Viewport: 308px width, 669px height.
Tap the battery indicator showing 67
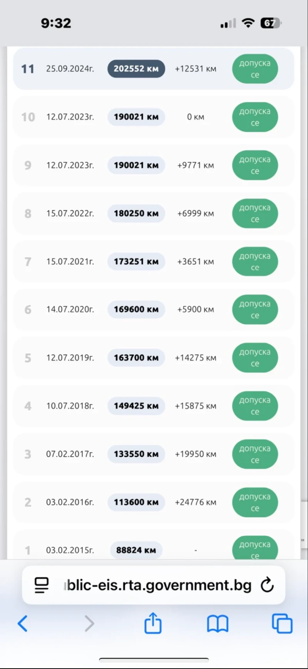pyautogui.click(x=271, y=23)
